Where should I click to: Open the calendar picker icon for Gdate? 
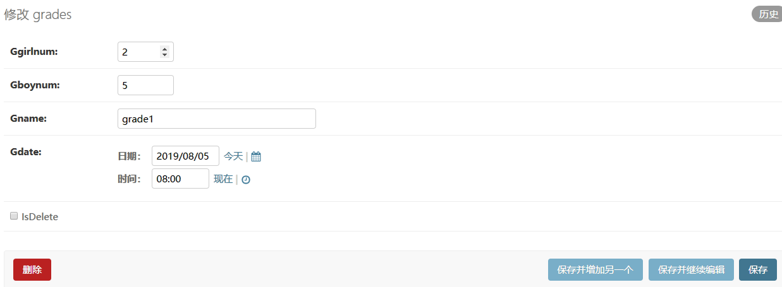[256, 156]
